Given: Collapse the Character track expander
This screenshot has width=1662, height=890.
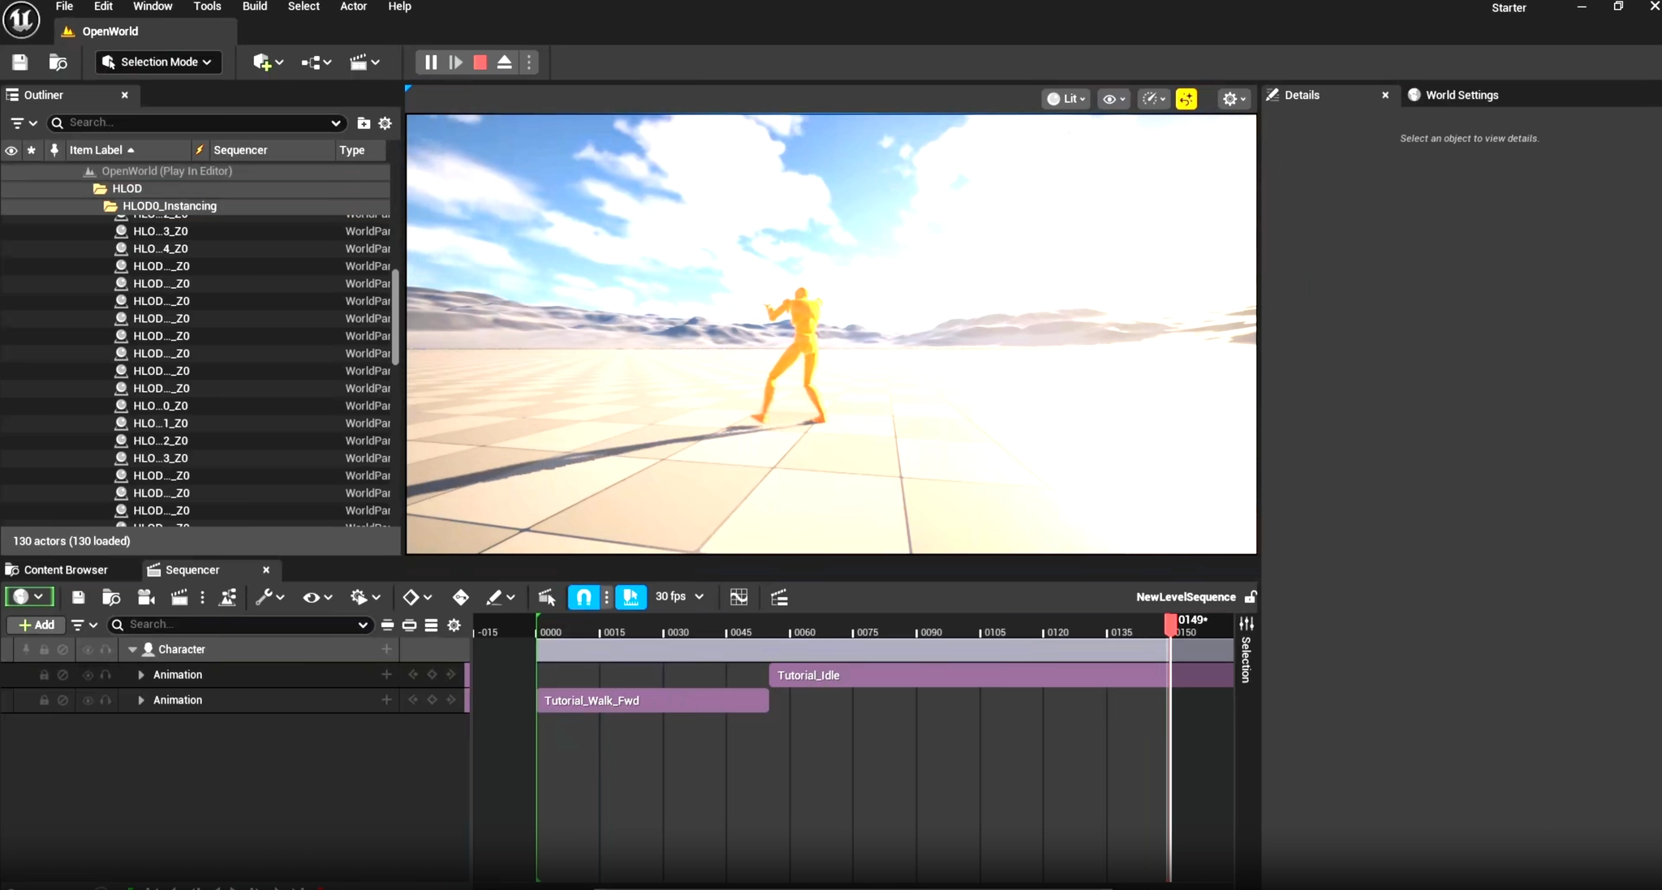Looking at the screenshot, I should tap(132, 650).
